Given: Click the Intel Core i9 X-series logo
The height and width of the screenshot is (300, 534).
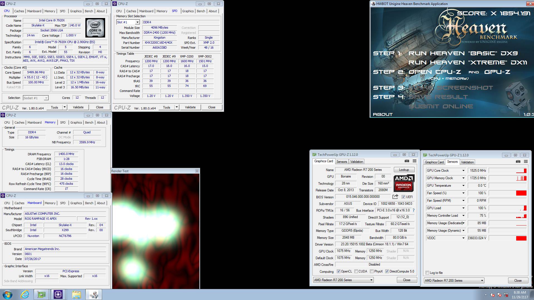Looking at the screenshot, I should [95, 28].
